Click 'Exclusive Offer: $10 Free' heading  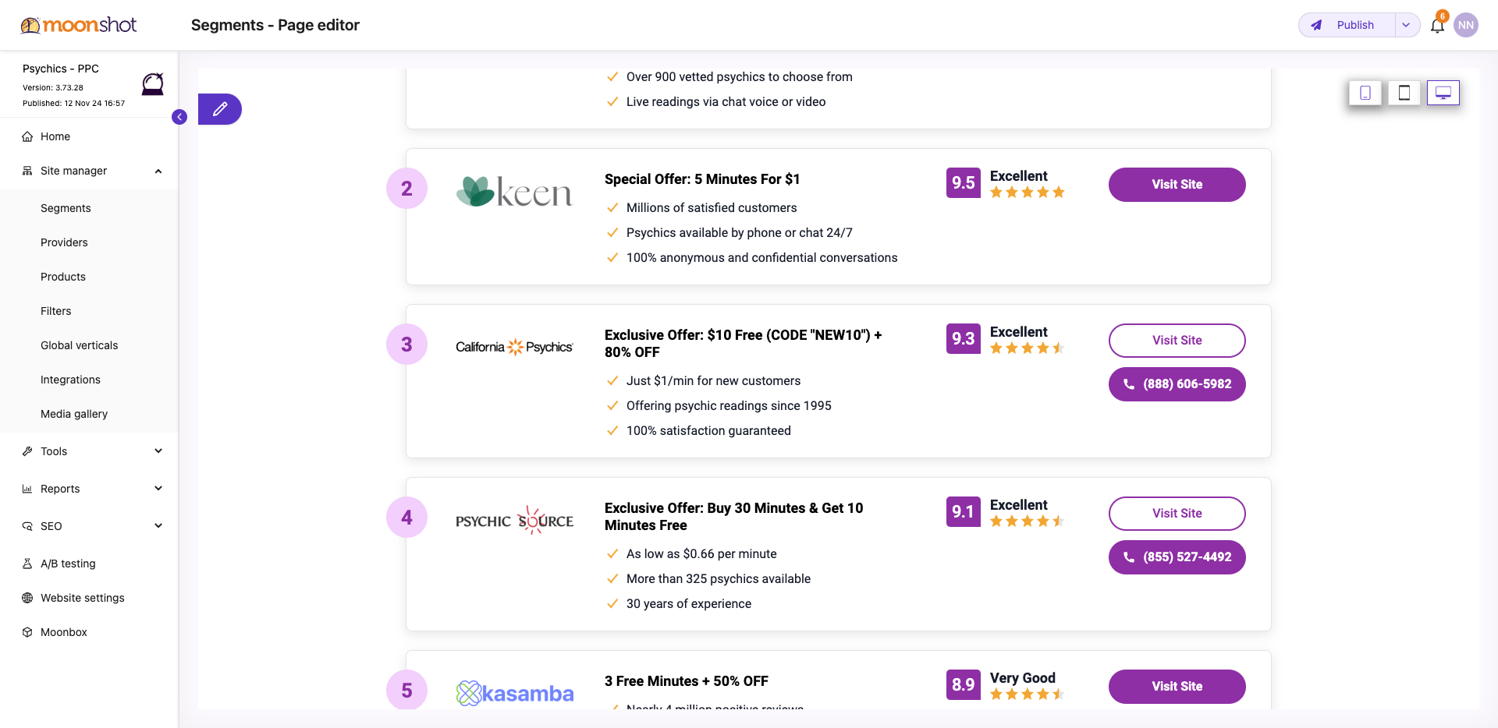744,344
